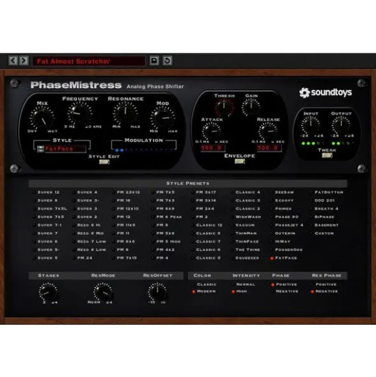
Task: Select the Super 4 style preset
Action: [85, 193]
